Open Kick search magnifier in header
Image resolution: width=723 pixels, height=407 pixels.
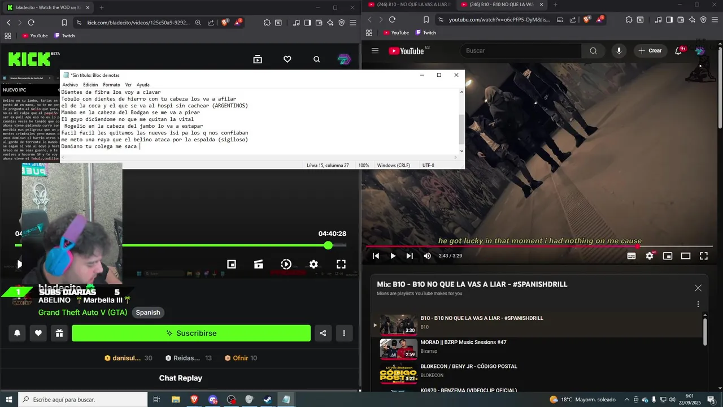[x=317, y=59]
